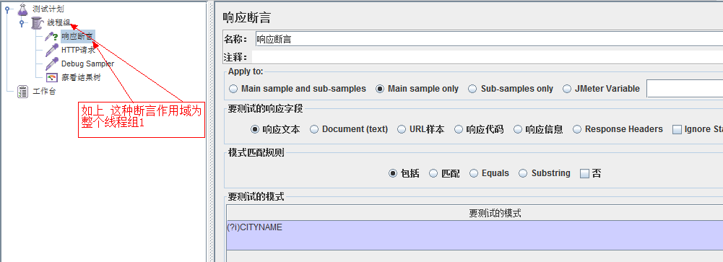
Task: Choose Sub-samples only option
Action: coord(511,89)
